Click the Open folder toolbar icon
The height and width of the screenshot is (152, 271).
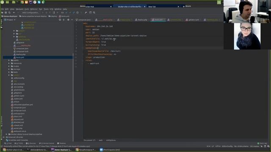click(2, 13)
